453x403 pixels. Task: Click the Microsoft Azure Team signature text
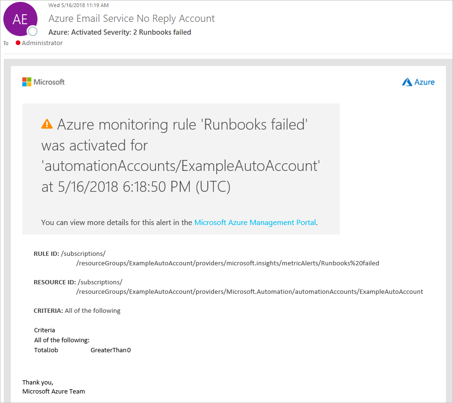point(53,391)
